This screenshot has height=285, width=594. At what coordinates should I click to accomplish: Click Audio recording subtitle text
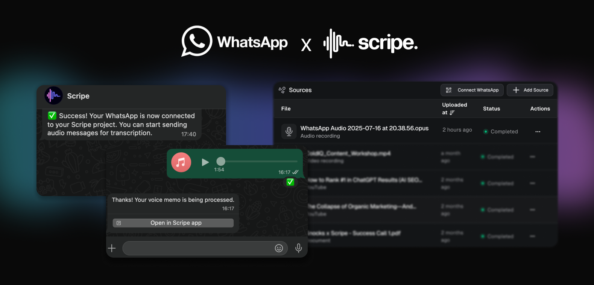[x=320, y=136]
